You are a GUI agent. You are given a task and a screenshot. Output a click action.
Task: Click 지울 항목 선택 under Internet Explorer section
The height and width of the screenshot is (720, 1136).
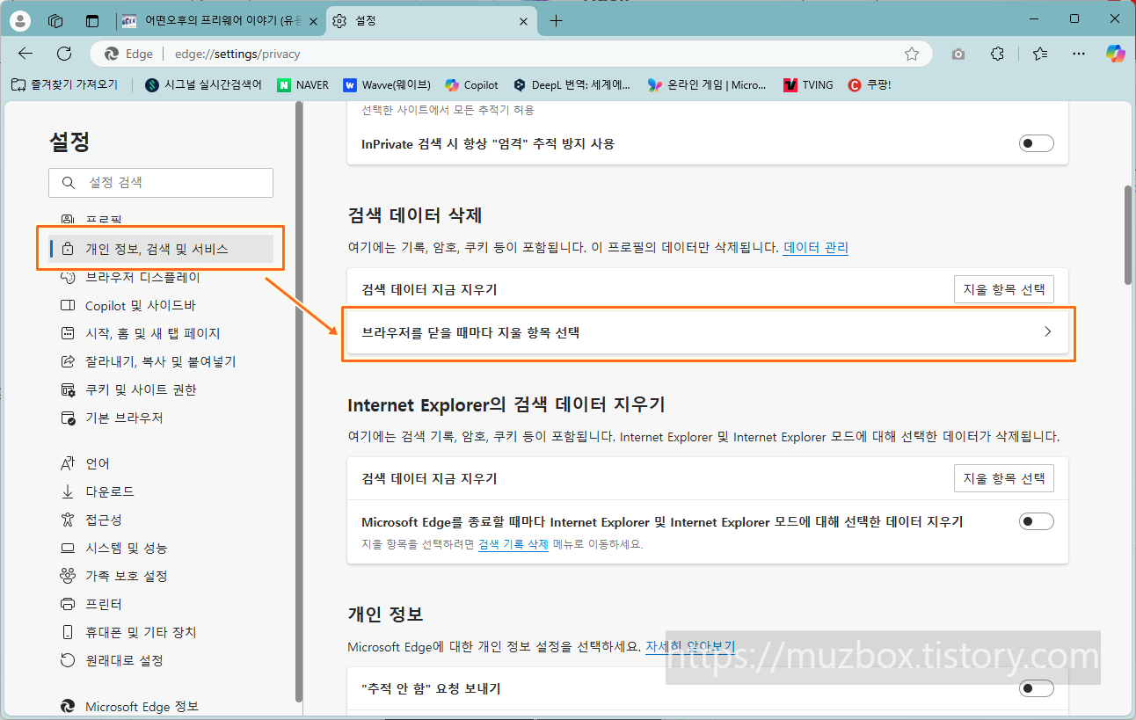click(x=1003, y=478)
